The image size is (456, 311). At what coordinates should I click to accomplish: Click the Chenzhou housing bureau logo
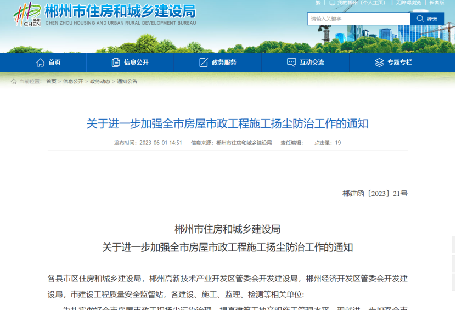tap(27, 14)
